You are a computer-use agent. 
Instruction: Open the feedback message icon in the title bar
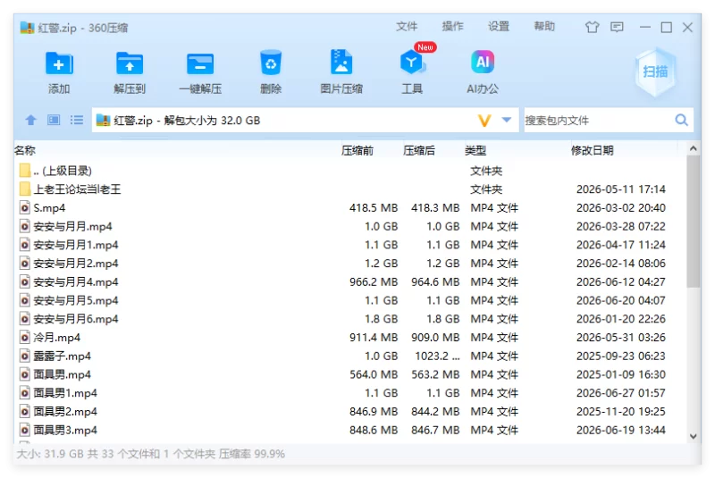[617, 28]
